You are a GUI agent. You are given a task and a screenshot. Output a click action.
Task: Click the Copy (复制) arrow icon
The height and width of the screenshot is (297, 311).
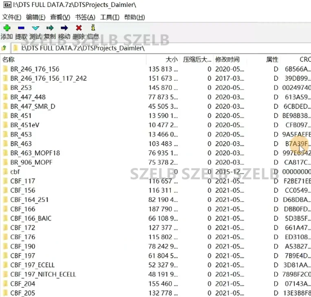50,28
